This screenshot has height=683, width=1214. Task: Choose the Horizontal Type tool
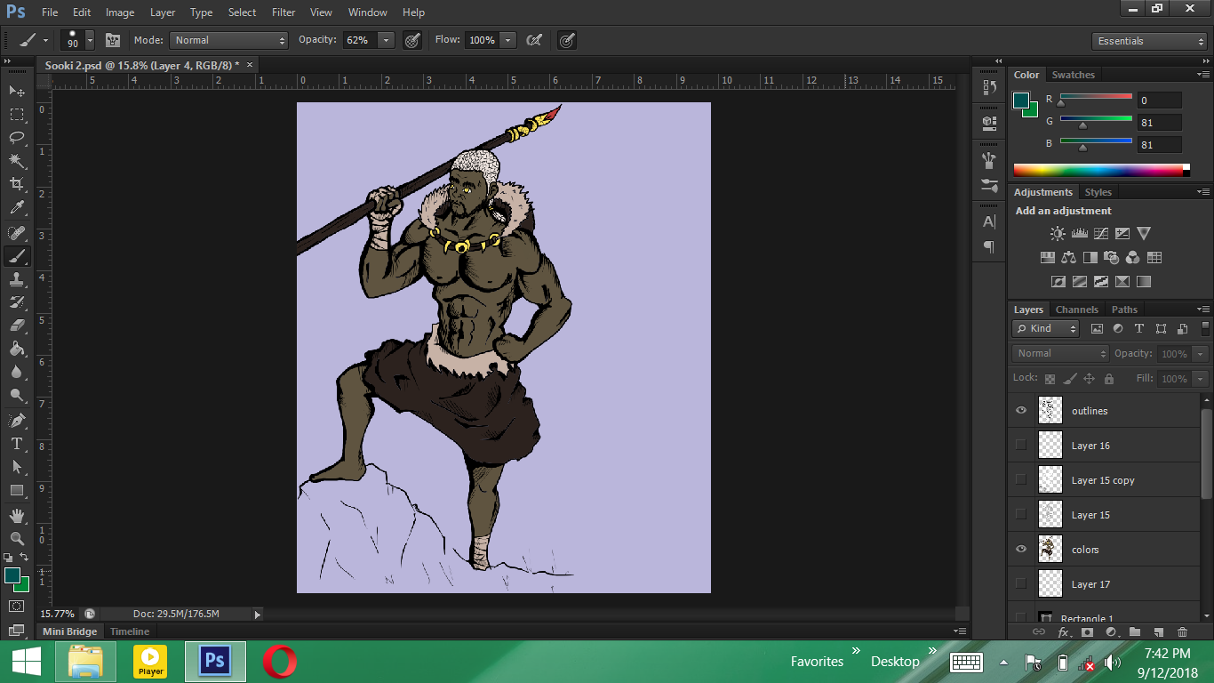point(17,443)
